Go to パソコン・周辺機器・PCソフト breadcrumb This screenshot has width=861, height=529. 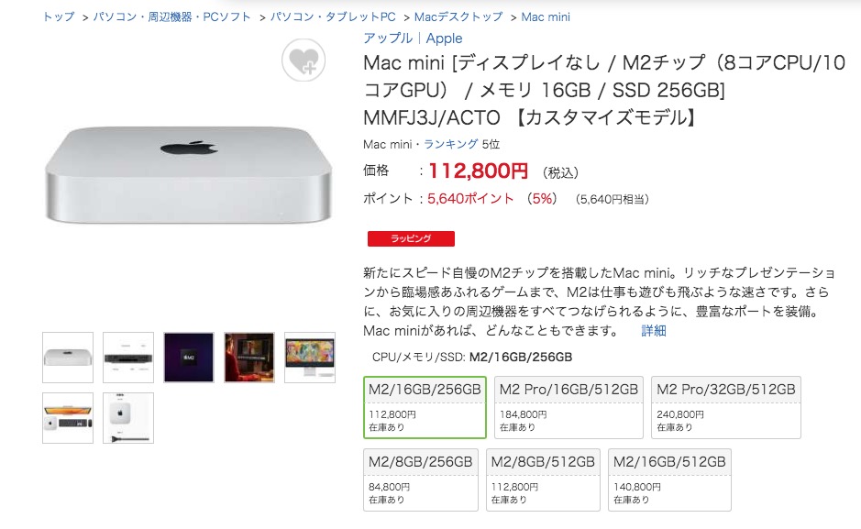pos(171,17)
